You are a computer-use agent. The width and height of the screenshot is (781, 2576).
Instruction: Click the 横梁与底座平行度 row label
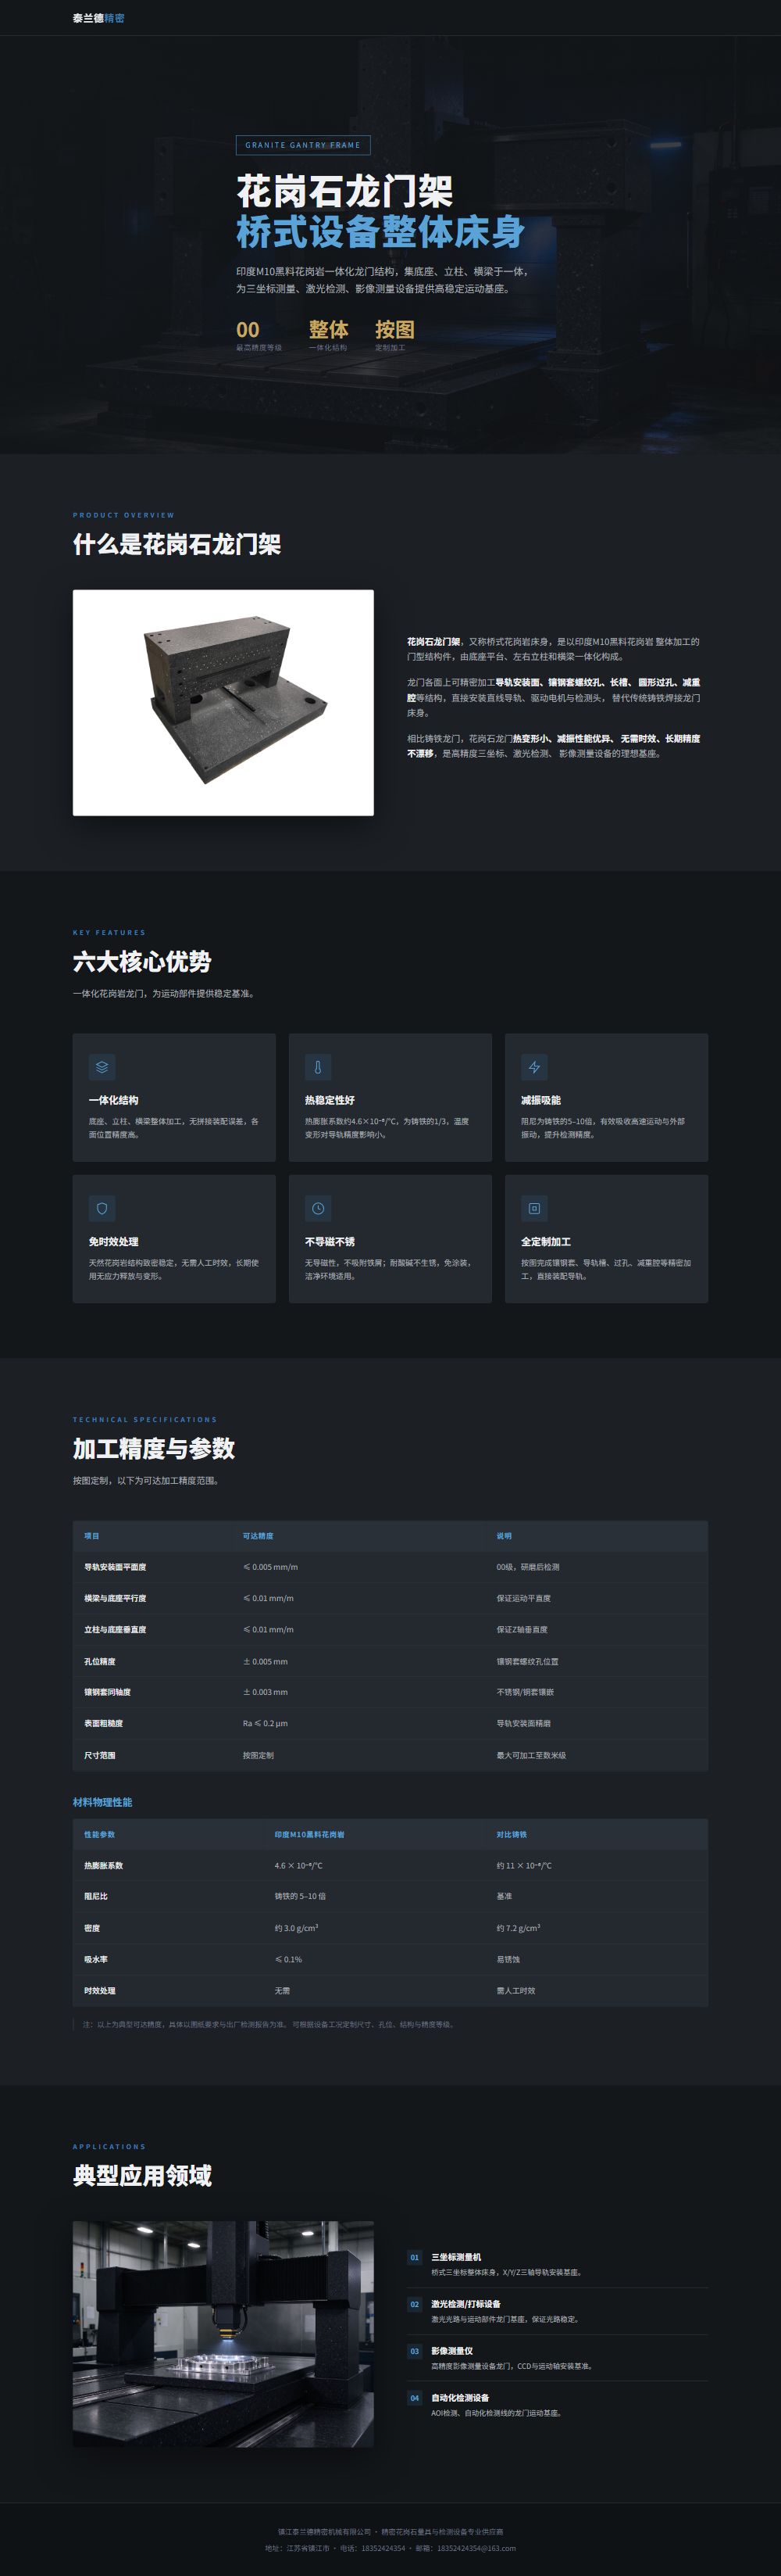(115, 1598)
